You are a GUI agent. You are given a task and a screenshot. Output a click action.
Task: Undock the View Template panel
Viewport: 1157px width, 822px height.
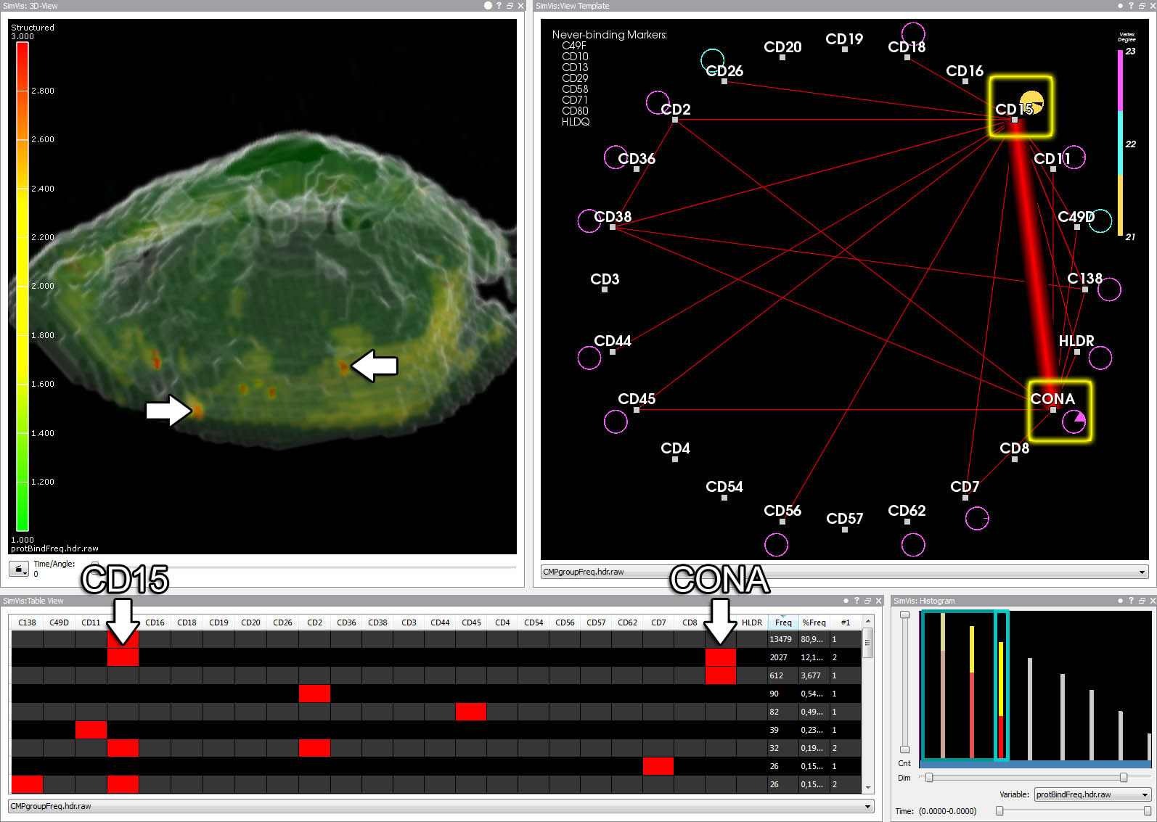tap(1142, 6)
